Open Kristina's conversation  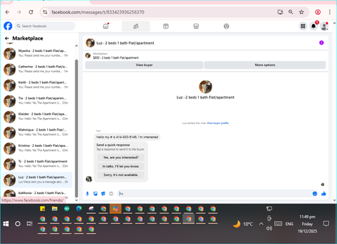(37, 148)
